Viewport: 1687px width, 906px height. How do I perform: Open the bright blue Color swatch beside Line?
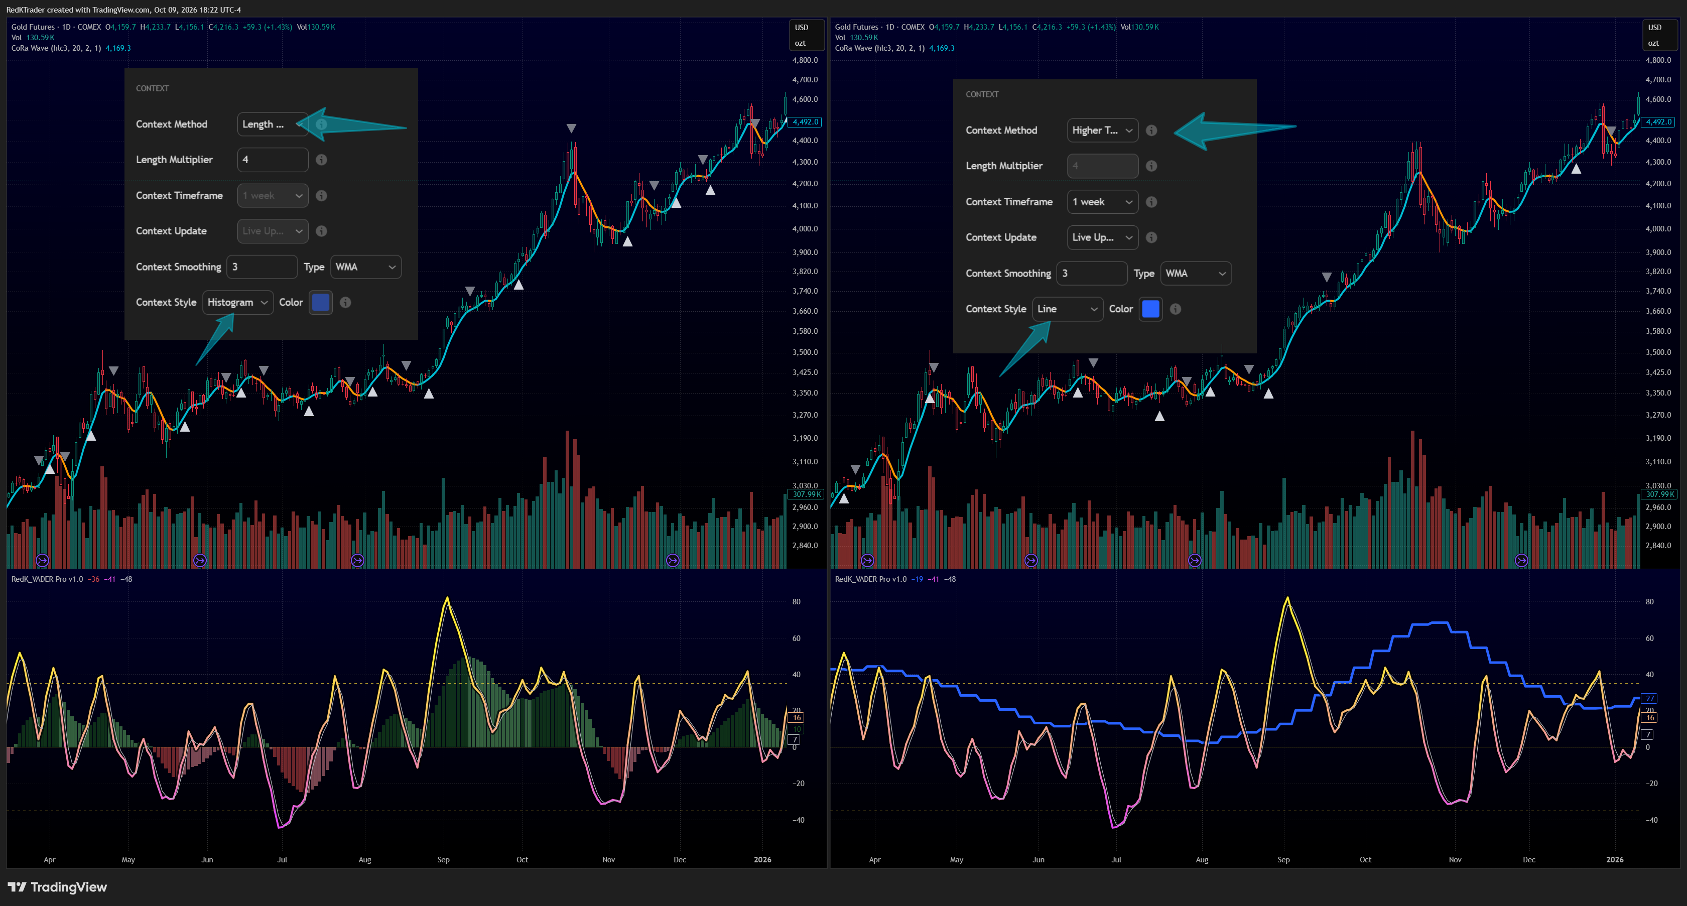(x=1150, y=309)
